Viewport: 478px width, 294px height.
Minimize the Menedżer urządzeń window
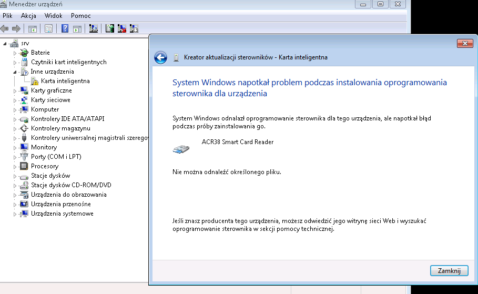(x=363, y=4)
